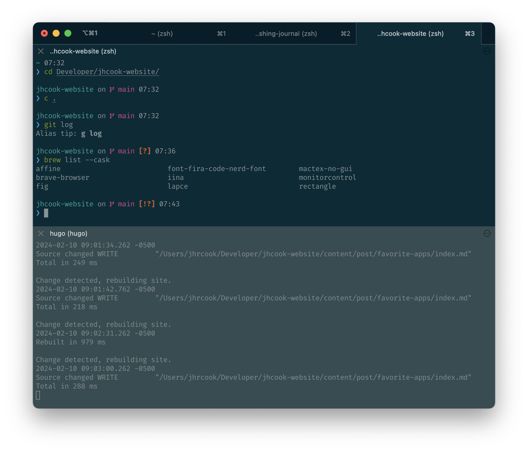Click 'Alias tip: g log' line
Screen dimensions: 528x452
[x=69, y=133]
